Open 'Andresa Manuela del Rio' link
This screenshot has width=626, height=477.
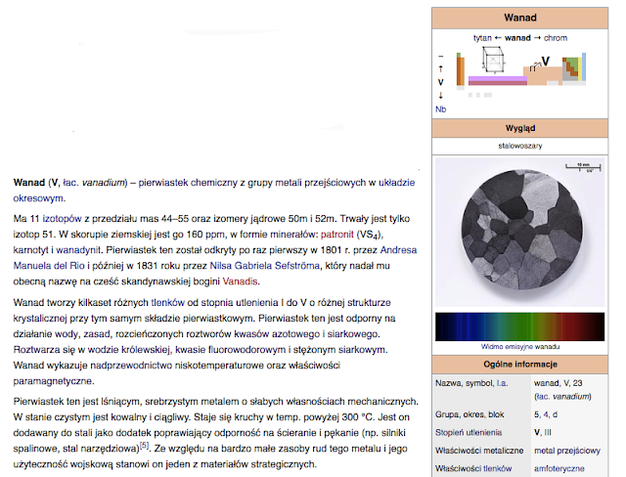[398, 250]
